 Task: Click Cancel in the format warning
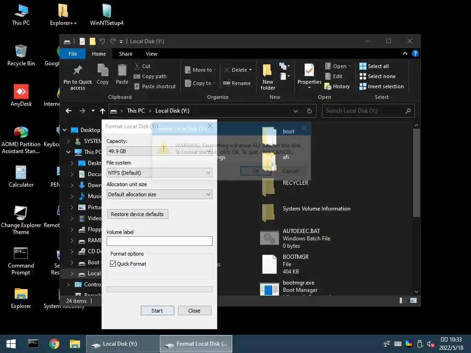coord(291,171)
